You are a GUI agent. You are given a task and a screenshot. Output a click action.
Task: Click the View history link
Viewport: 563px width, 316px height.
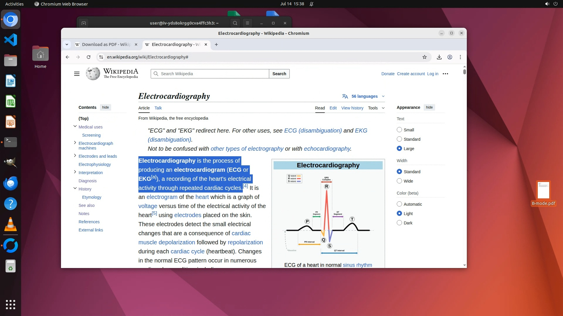coord(352,108)
